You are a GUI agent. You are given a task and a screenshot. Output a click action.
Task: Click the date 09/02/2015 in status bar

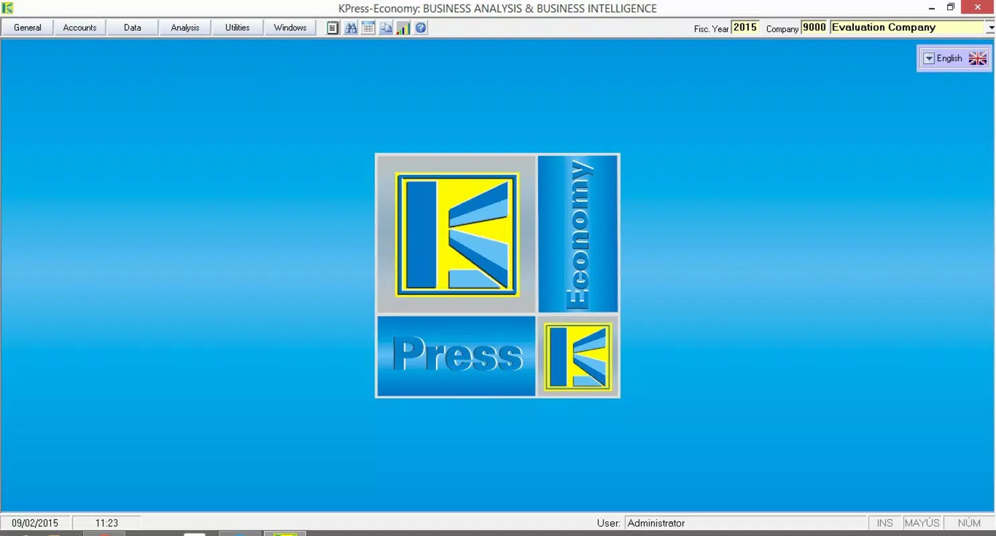click(x=35, y=523)
